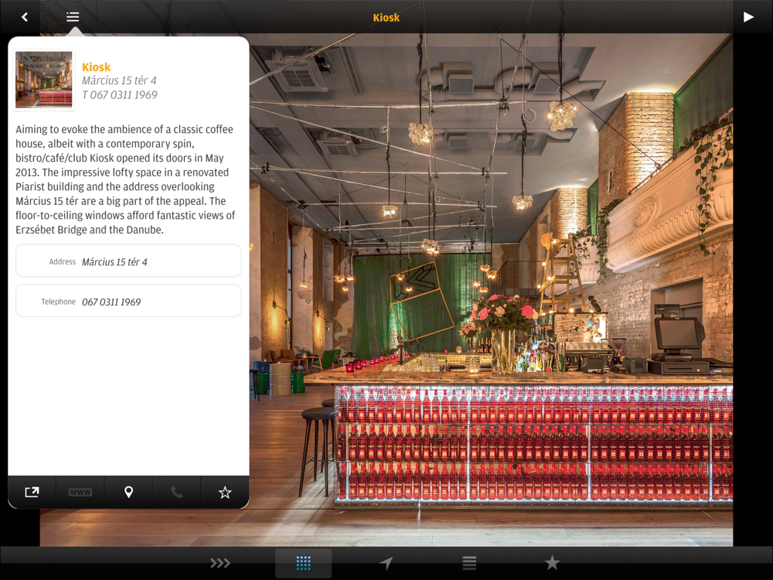Tap the Kiosk description paragraph
This screenshot has width=773, height=580.
tap(126, 179)
